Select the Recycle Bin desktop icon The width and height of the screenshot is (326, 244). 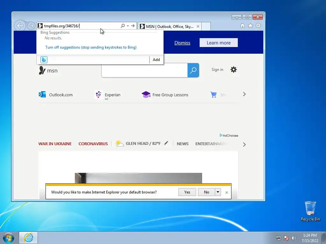point(310,211)
